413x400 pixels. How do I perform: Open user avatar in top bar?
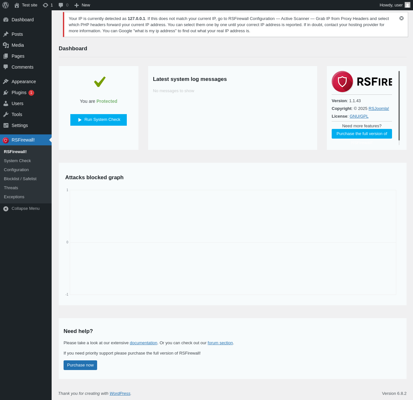[x=408, y=5]
